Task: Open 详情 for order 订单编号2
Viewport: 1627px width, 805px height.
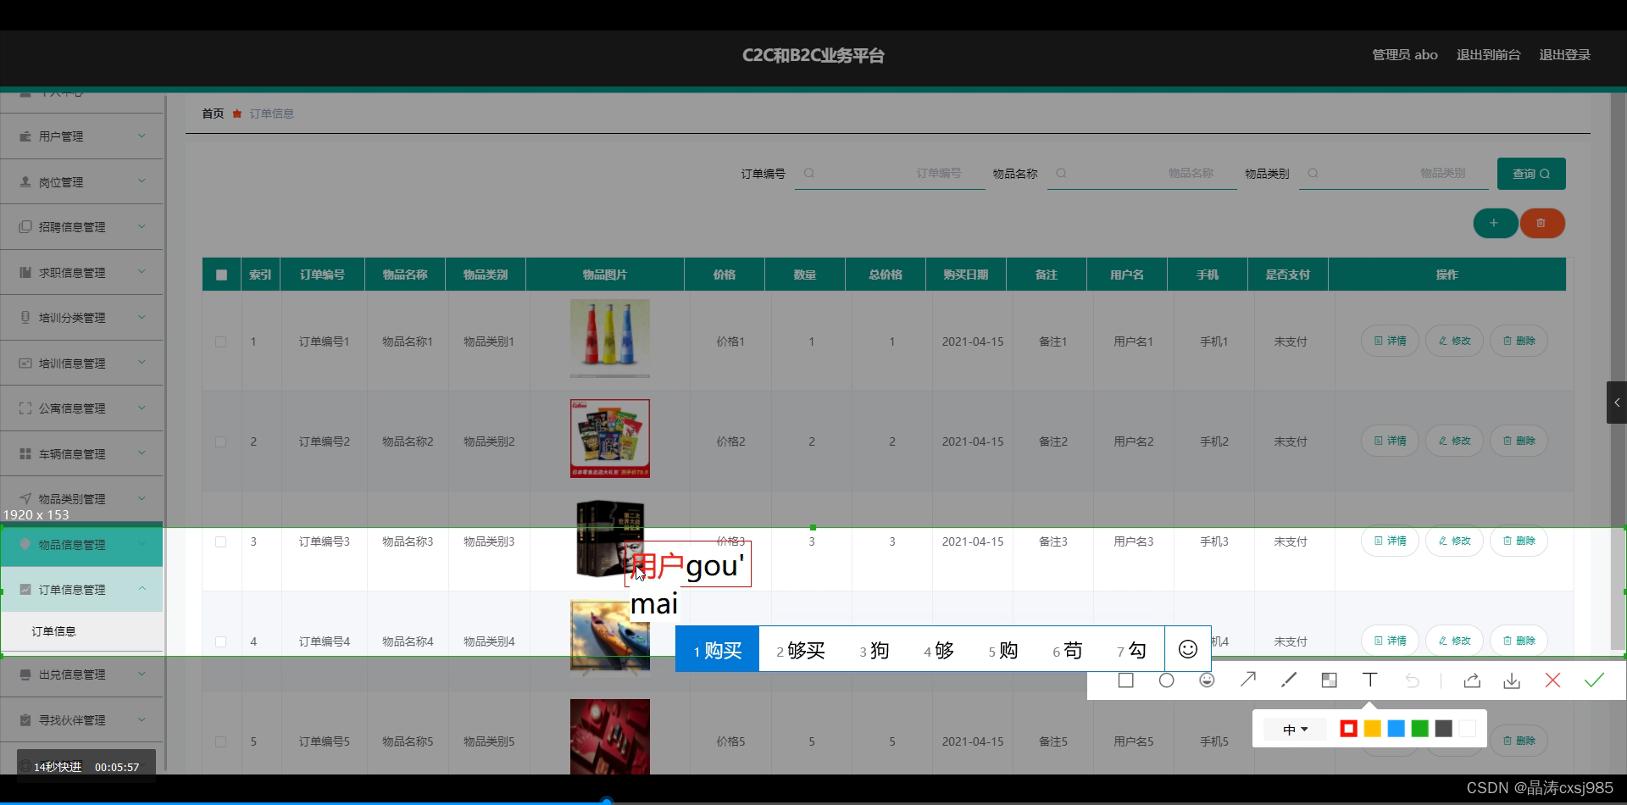Action: [x=1389, y=441]
